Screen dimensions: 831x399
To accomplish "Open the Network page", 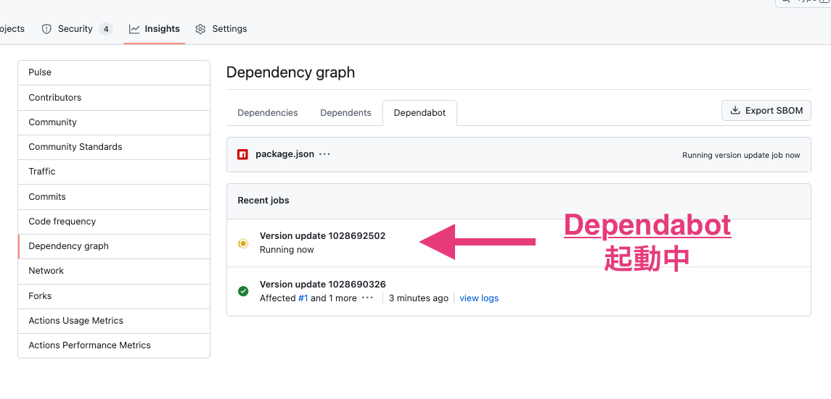I will (114, 271).
